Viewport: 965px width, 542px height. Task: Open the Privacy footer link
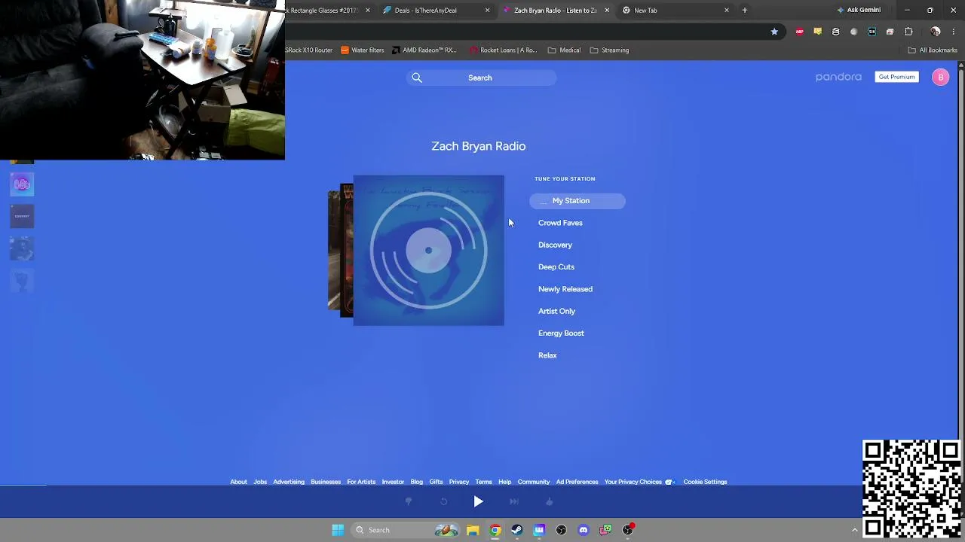click(459, 482)
